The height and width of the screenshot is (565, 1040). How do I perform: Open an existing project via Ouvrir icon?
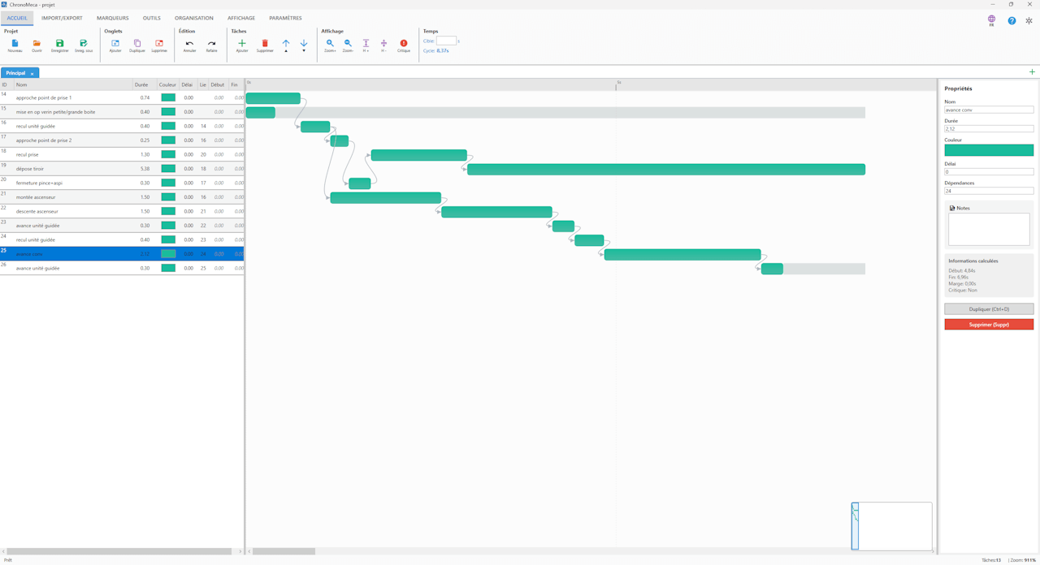[x=36, y=43]
